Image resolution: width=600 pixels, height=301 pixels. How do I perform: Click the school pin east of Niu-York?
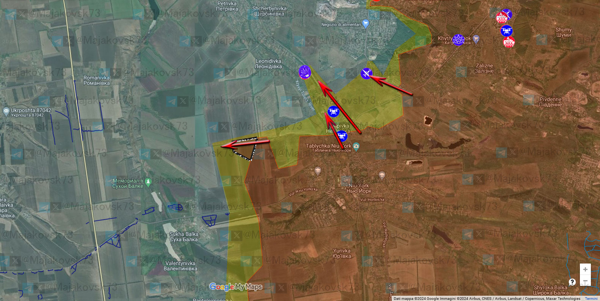tap(382, 175)
